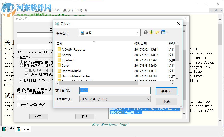Open view options dropdown arrow
This screenshot has height=137, width=224.
(167, 32)
